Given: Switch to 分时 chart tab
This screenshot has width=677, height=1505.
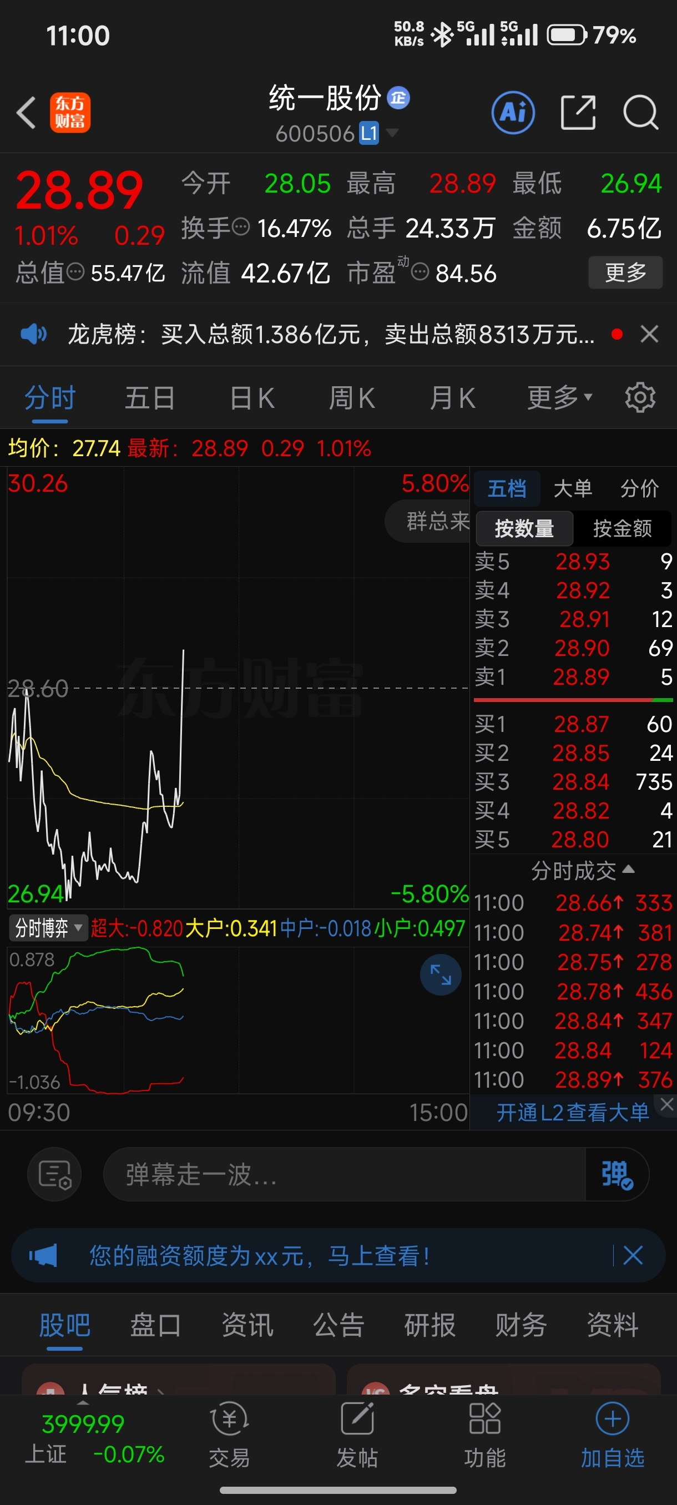Looking at the screenshot, I should pos(49,398).
